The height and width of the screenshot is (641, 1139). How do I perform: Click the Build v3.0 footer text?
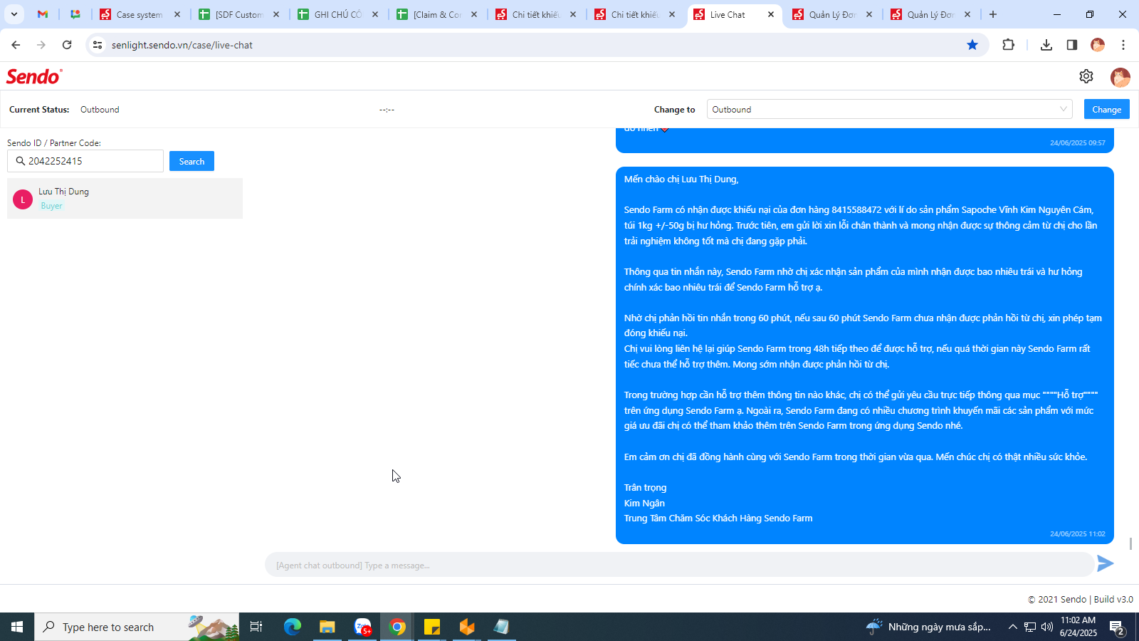click(x=1113, y=599)
